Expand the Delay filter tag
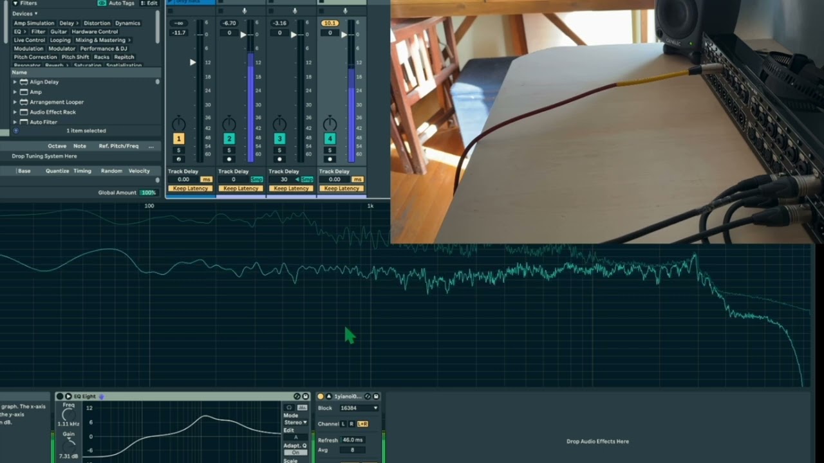Screen dimensions: 824x463 tap(68, 23)
